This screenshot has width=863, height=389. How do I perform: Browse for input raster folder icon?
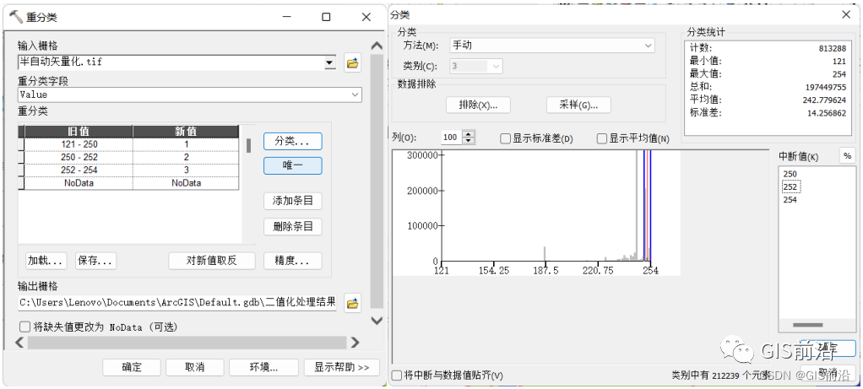pos(353,62)
